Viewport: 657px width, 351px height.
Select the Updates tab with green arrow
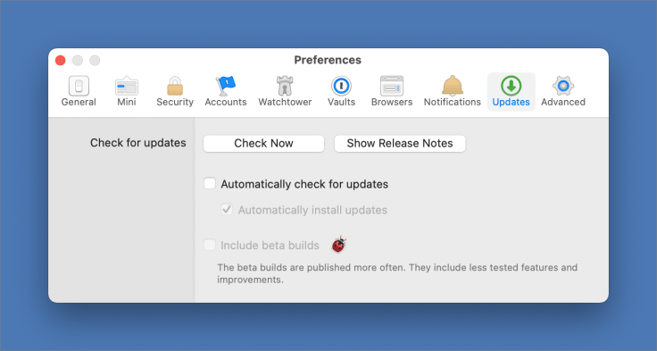pyautogui.click(x=511, y=91)
